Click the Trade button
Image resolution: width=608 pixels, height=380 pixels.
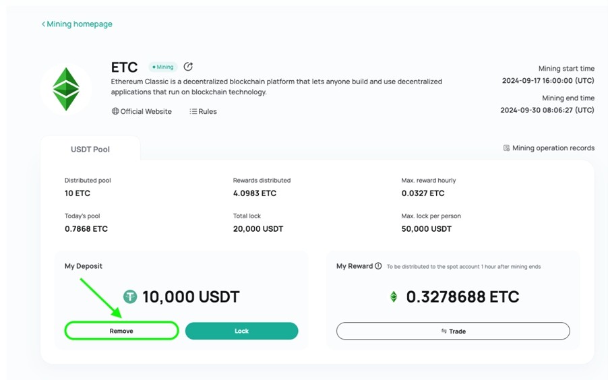tap(453, 331)
